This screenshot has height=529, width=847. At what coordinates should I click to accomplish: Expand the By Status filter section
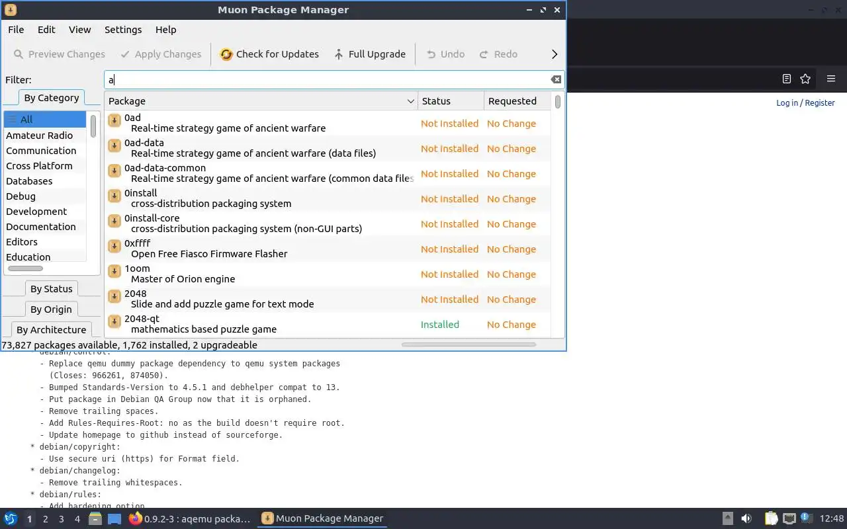[x=51, y=289]
